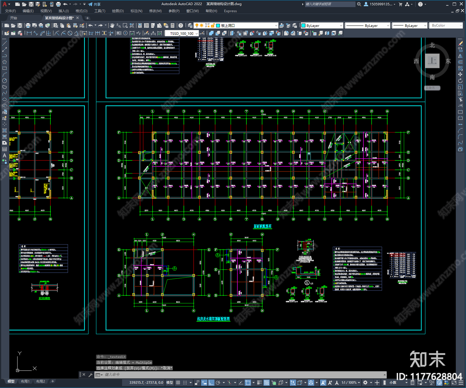Select the Circle tool in the Draw toolbar
Screen dimensions: 466x388
[4, 81]
